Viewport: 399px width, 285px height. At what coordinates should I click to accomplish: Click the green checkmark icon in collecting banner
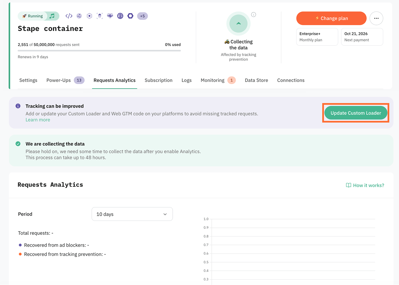pos(18,144)
